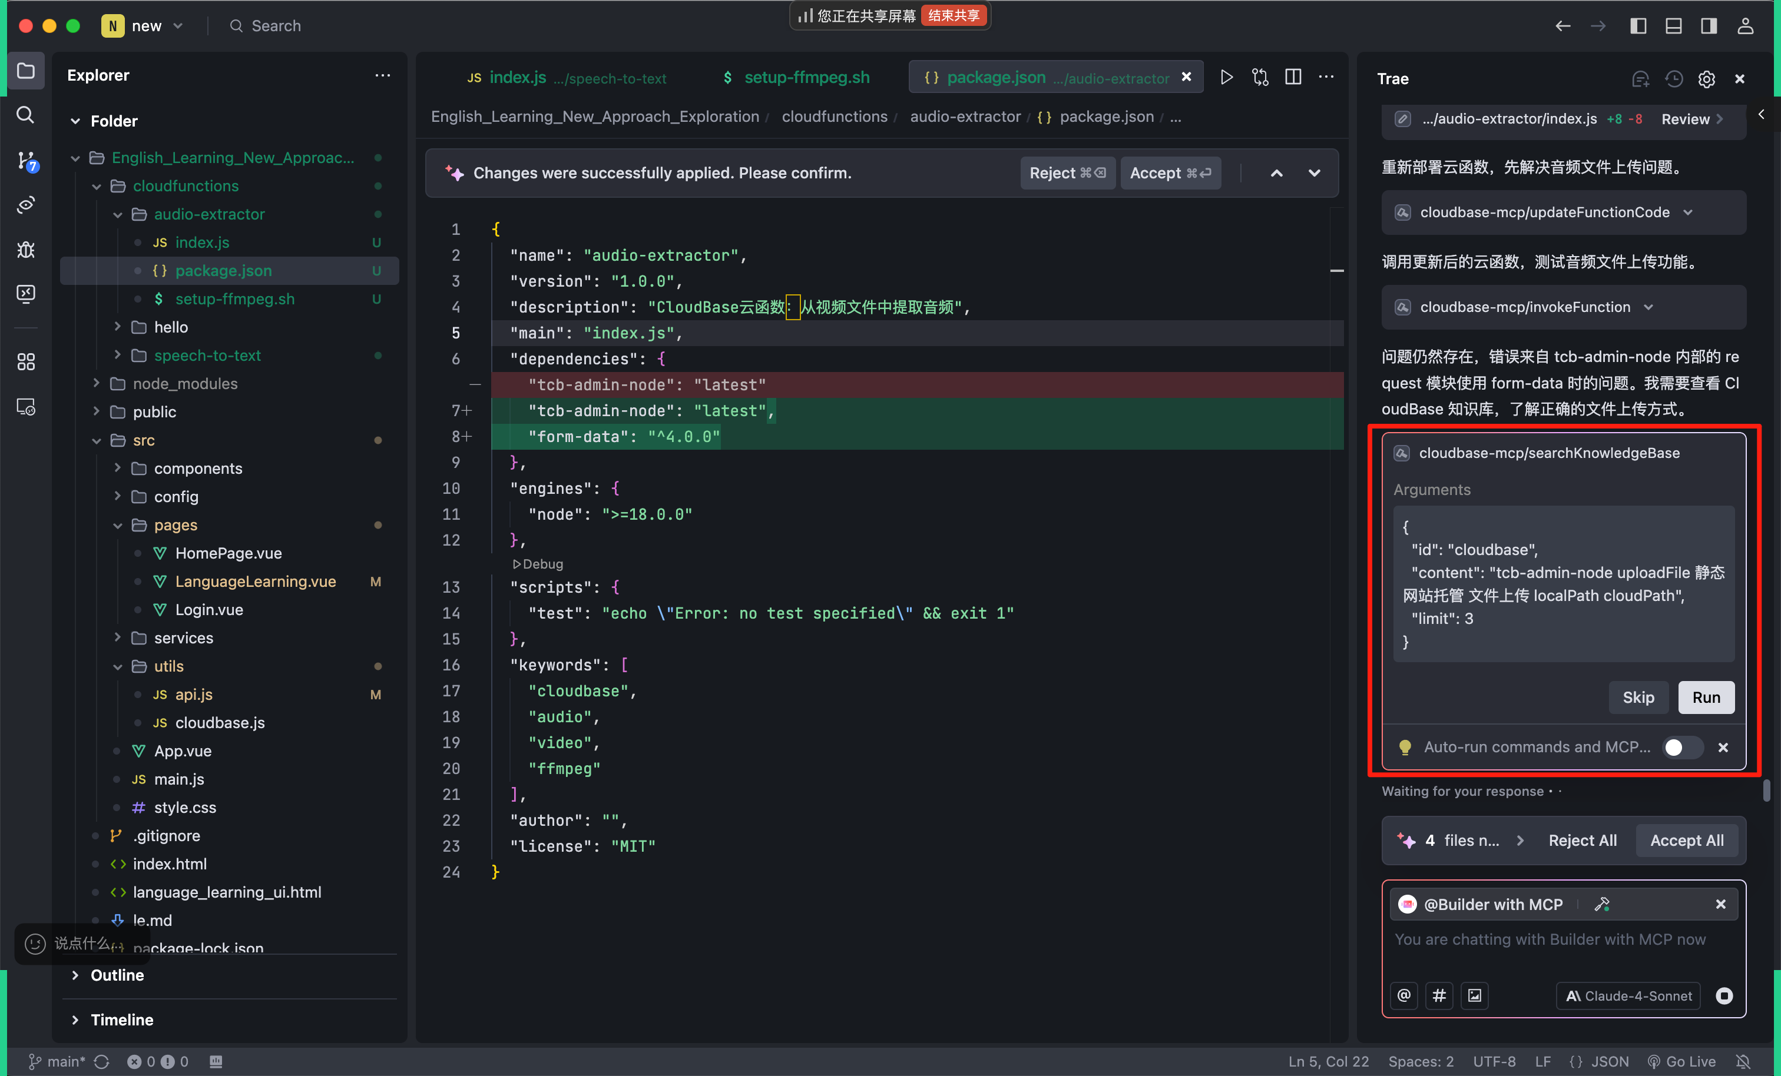
Task: Open Explorer more actions ellipsis
Action: 382,75
